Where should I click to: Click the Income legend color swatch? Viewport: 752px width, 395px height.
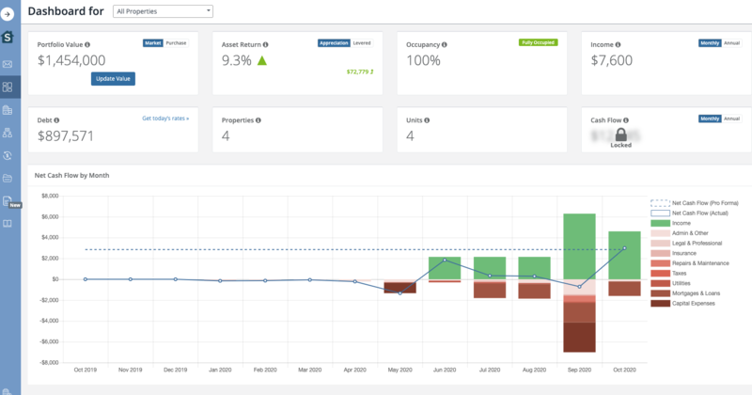pyautogui.click(x=662, y=223)
